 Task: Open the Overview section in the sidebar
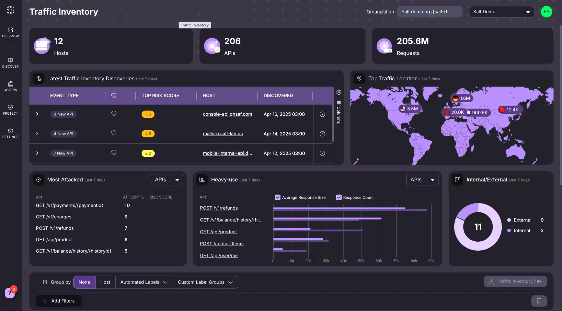10,33
